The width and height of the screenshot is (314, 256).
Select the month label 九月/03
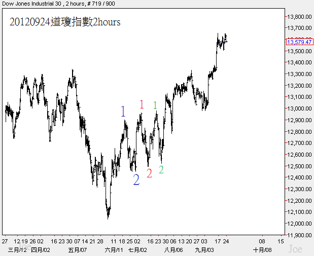tap(204, 250)
